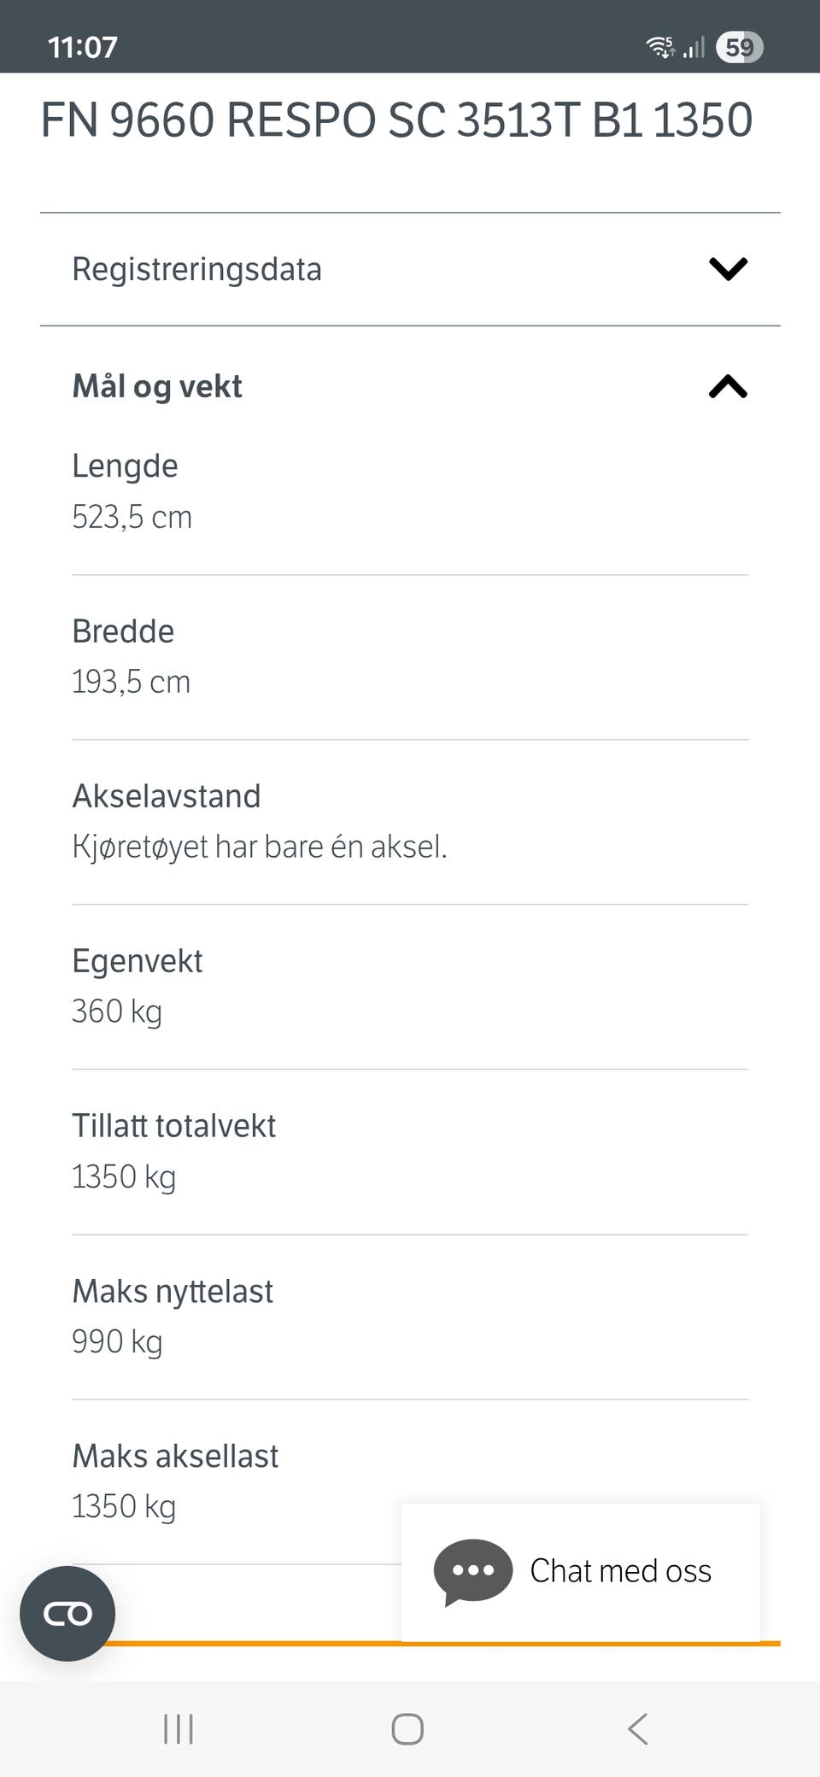Tap the Egenvekt 360 kg entry
820x1777 pixels.
[410, 987]
